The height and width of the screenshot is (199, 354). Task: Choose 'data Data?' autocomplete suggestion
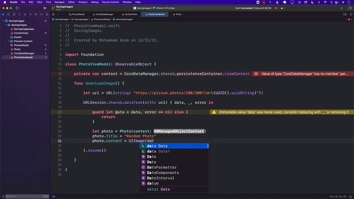[174, 151]
